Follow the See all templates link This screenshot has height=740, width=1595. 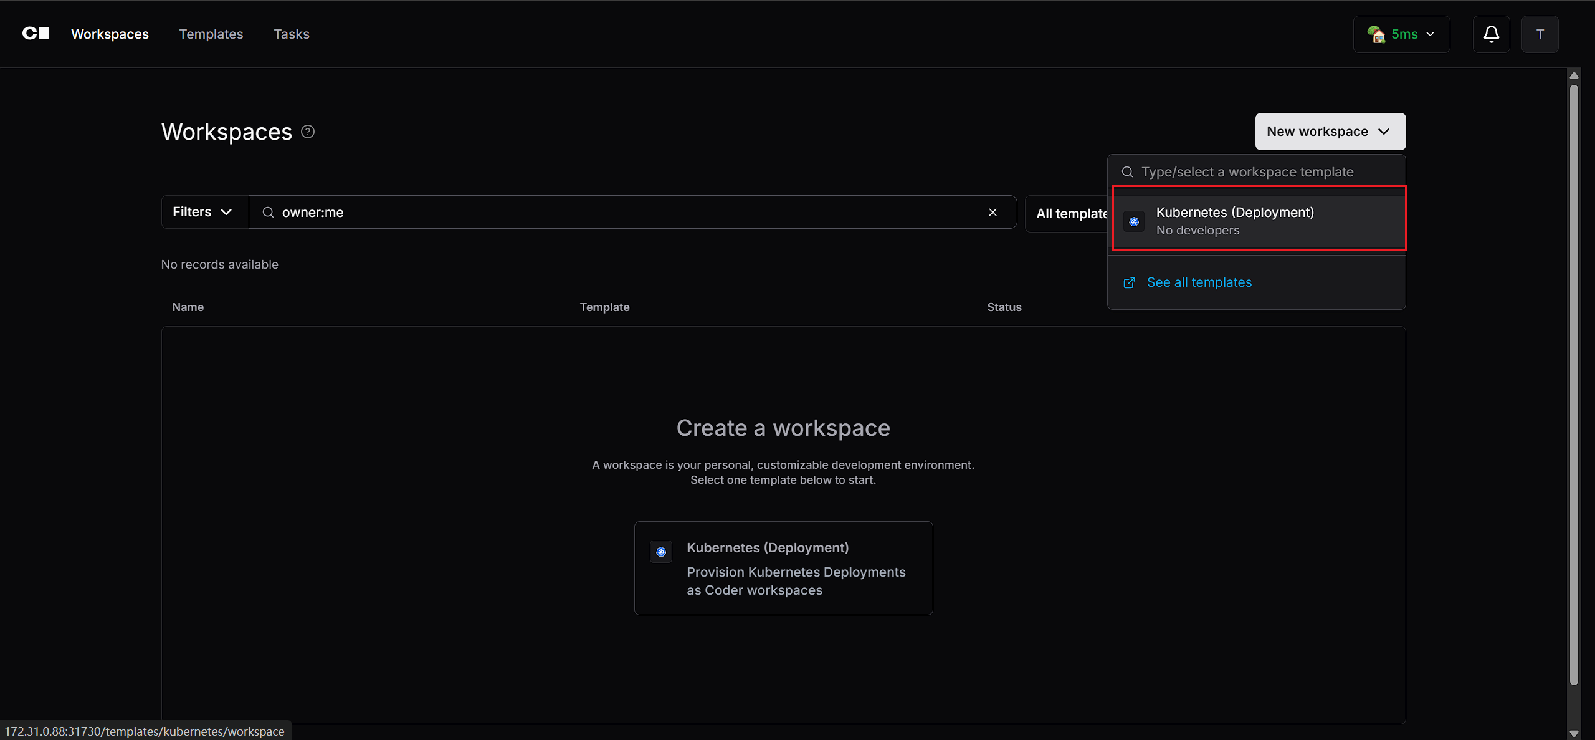coord(1199,282)
